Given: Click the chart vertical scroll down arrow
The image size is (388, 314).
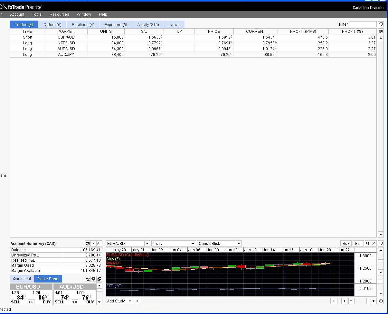Looking at the screenshot, I should tap(381, 273).
